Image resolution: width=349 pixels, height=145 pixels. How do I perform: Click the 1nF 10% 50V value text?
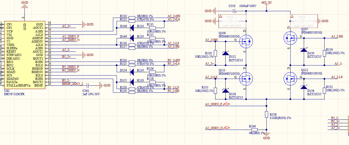coord(91,94)
